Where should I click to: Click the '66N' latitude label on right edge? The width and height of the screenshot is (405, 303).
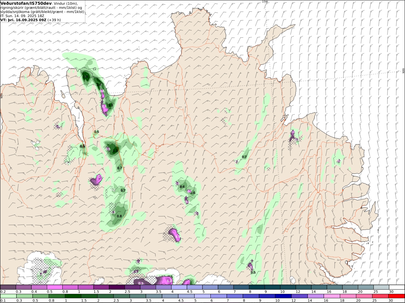click(x=403, y=71)
